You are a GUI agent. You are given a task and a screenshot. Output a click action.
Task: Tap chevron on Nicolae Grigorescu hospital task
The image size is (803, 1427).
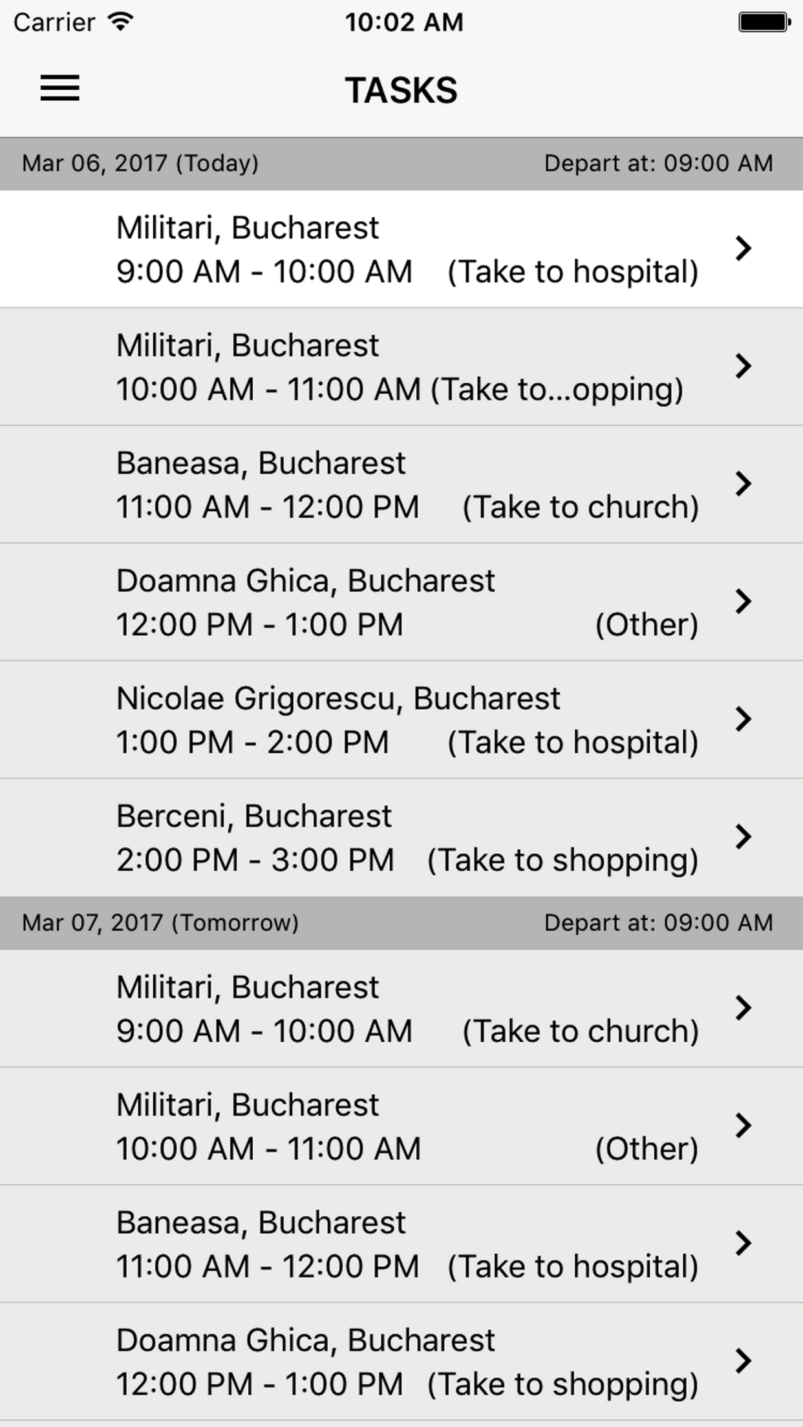point(744,719)
